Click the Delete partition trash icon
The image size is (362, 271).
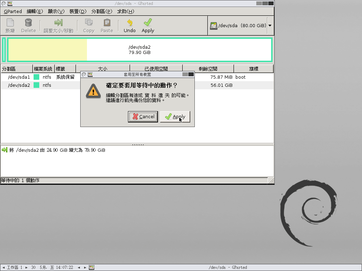pos(28,23)
